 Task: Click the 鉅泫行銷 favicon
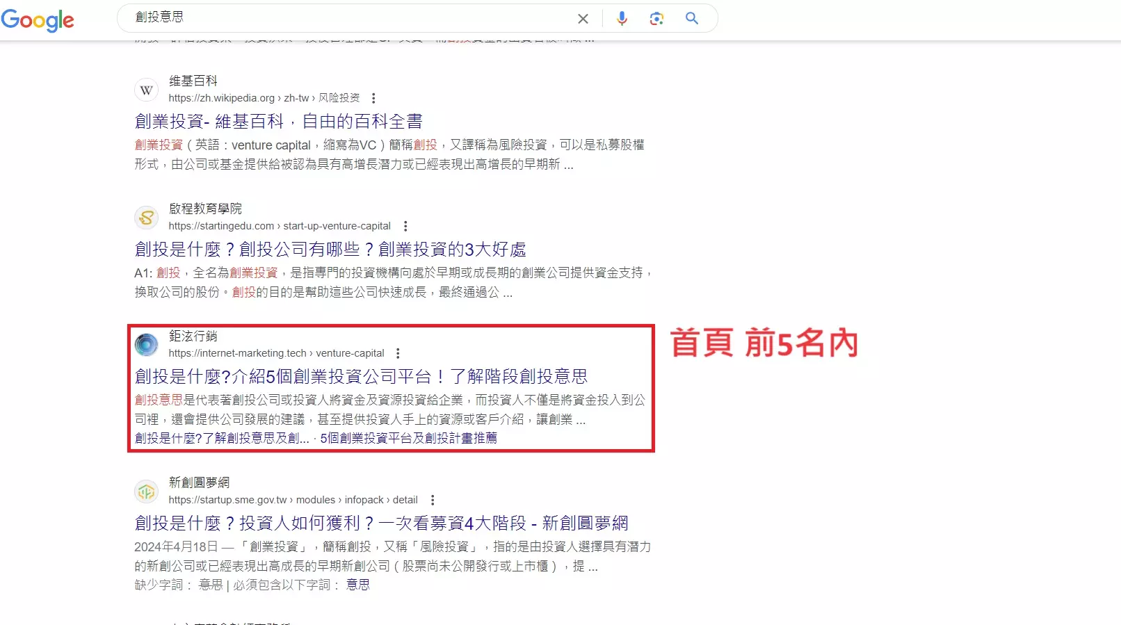(146, 345)
